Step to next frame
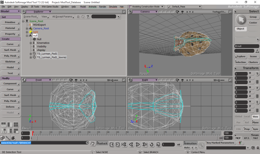 pyautogui.click(x=117, y=145)
